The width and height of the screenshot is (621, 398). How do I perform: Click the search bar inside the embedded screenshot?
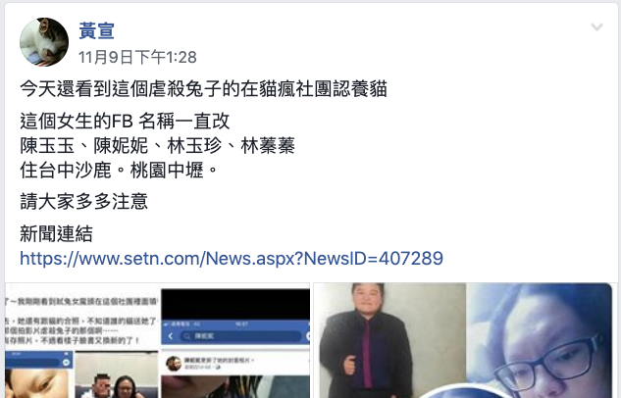point(240,336)
